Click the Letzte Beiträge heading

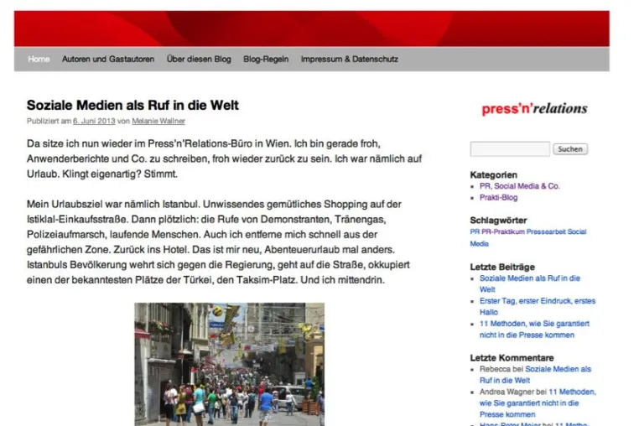(502, 267)
